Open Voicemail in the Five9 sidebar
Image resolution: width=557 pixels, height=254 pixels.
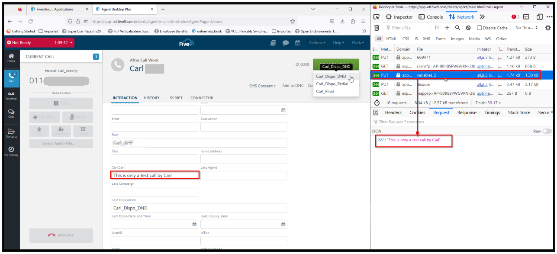pos(11,96)
